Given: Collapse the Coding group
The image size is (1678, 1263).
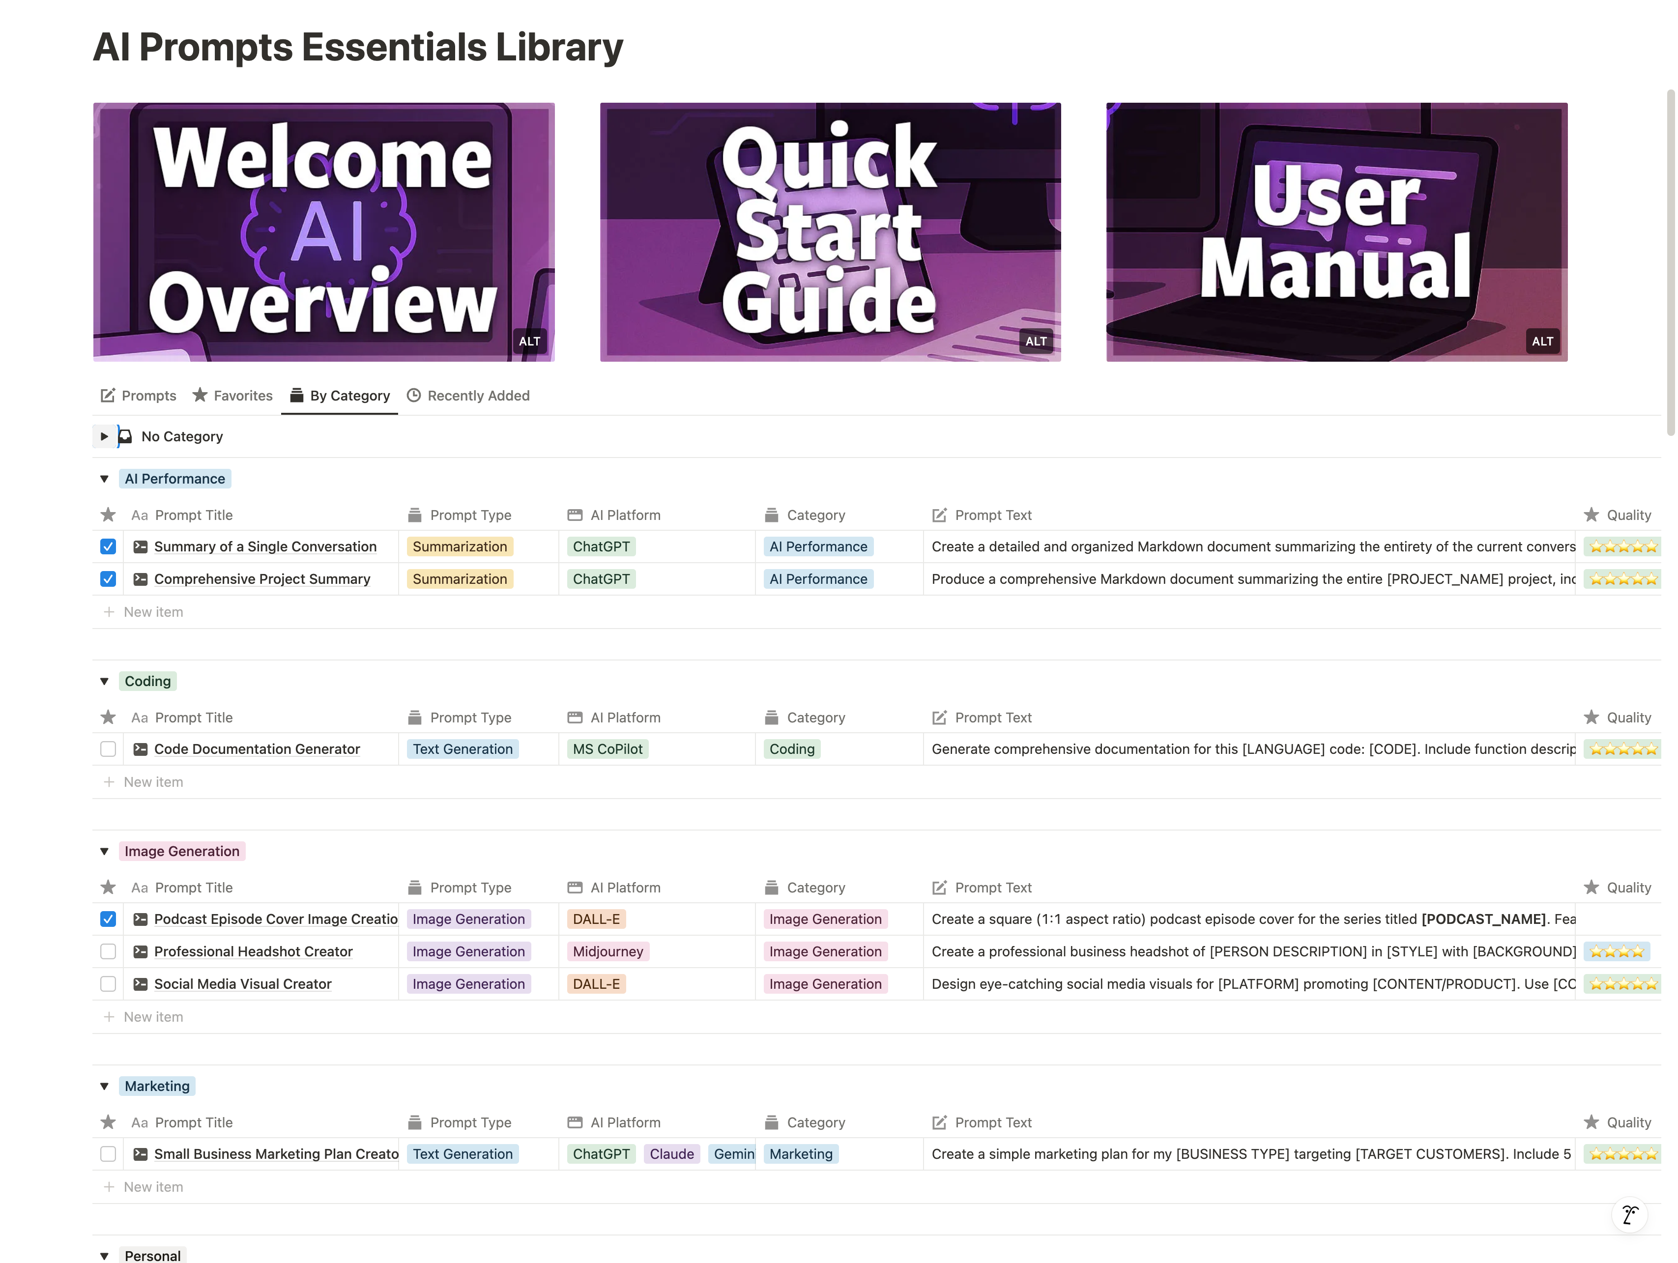Looking at the screenshot, I should tap(105, 681).
